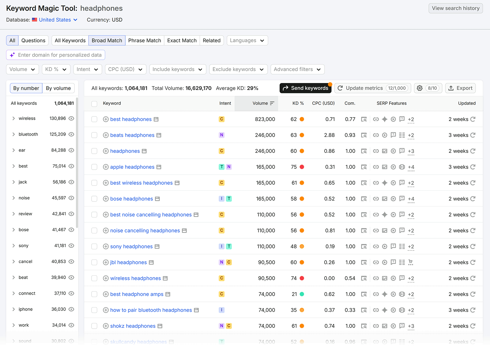Export the keyword list

460,88
